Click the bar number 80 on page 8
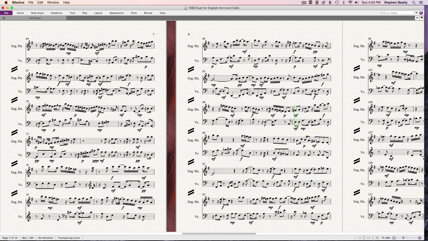The image size is (428, 241). 204,39
